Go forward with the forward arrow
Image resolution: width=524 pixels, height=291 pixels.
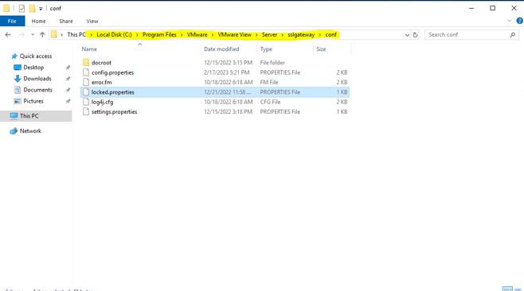pos(22,35)
